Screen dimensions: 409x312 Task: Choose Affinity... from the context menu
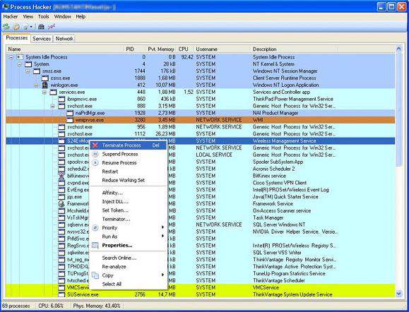tap(112, 193)
